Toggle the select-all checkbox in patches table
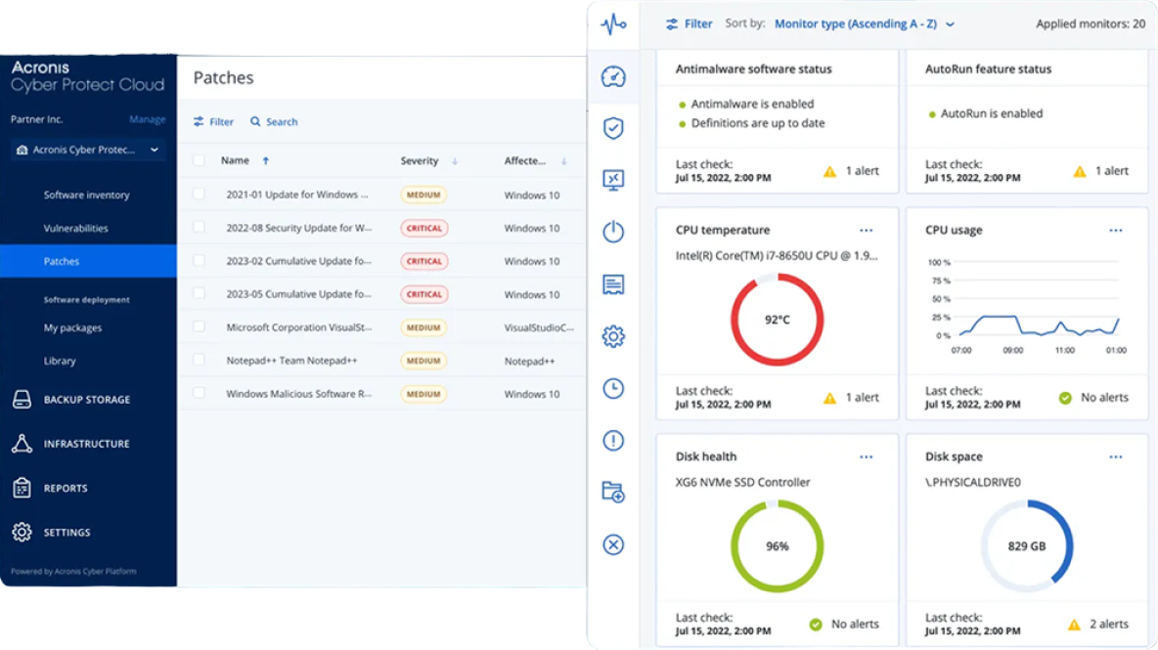Image resolution: width=1158 pixels, height=650 pixels. coord(200,159)
